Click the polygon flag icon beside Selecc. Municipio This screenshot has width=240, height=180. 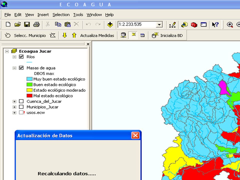[x=52, y=35]
